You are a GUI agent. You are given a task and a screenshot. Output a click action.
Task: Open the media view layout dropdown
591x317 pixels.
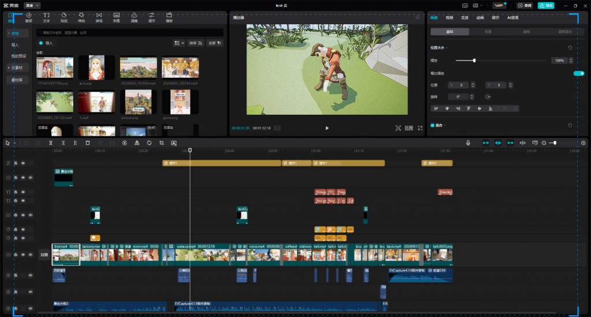(x=179, y=43)
